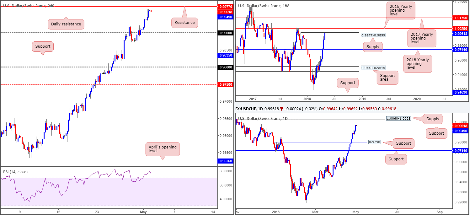Viewport: 470px width, 215px height.
Task: Select the daily "Support" callout near 0.99490
Action: pos(436,133)
